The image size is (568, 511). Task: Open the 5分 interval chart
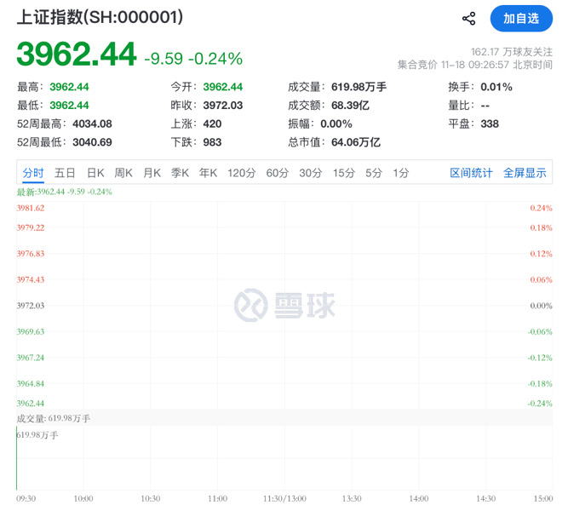point(374,173)
